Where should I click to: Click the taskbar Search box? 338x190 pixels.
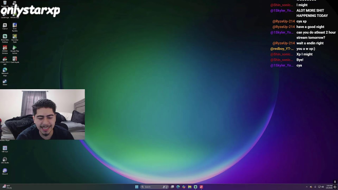coord(154,187)
